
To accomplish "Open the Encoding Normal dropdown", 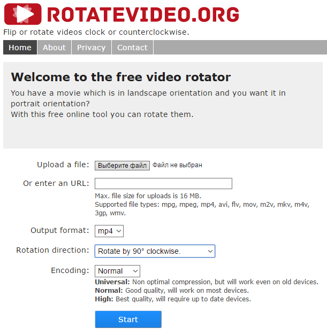I will pos(118,271).
